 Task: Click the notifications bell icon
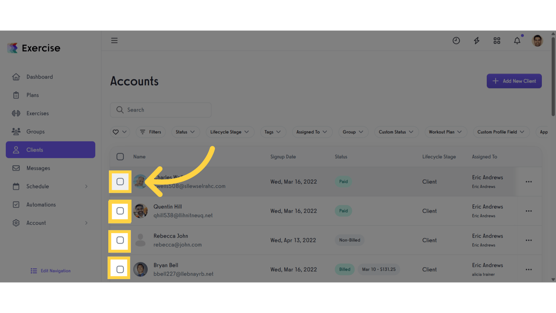[x=517, y=40]
